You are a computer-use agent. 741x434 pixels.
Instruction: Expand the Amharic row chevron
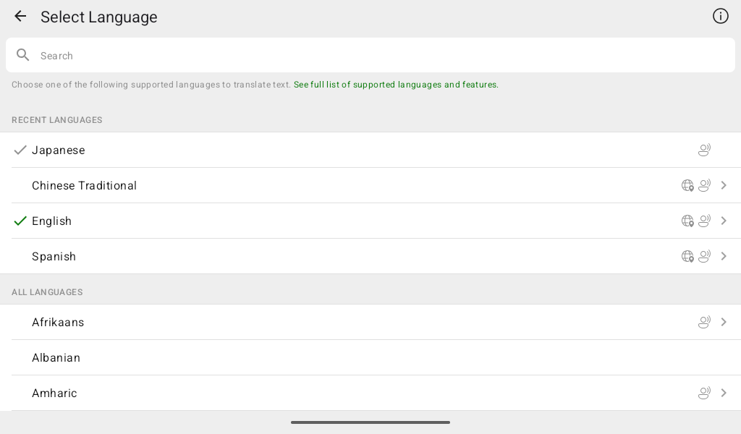pos(724,393)
